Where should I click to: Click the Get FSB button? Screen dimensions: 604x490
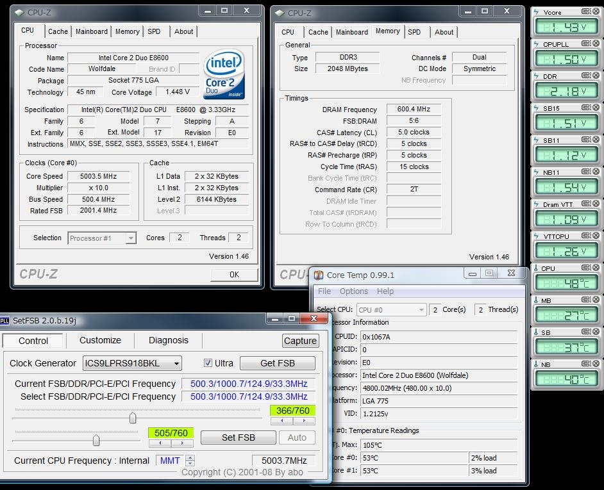pyautogui.click(x=278, y=363)
